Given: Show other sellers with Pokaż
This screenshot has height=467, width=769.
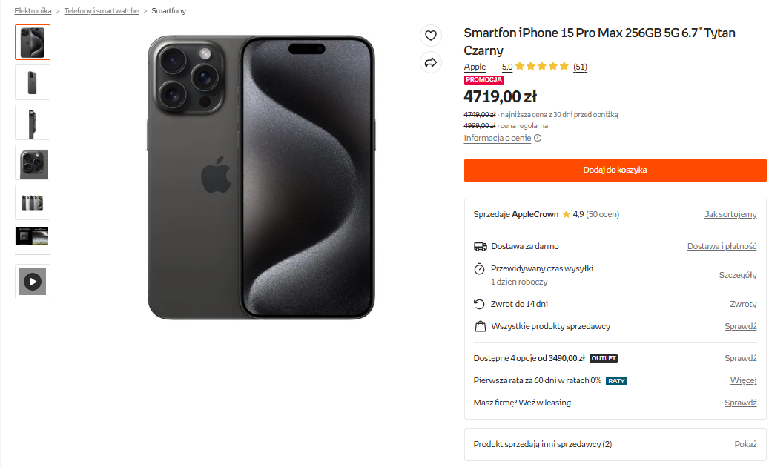Looking at the screenshot, I should 745,444.
